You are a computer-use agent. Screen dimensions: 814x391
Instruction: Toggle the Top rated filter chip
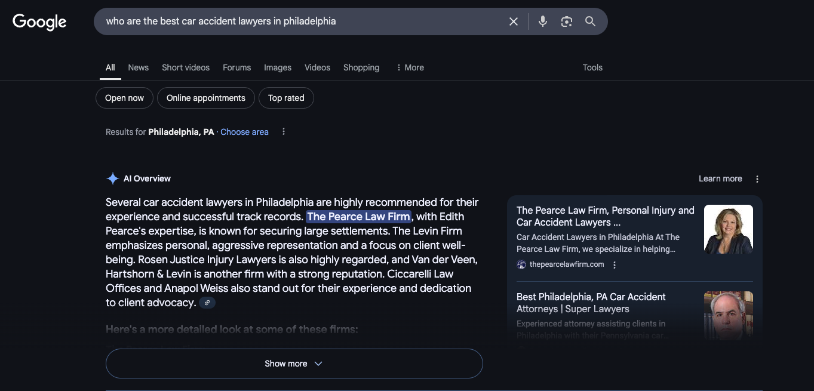[x=286, y=98]
